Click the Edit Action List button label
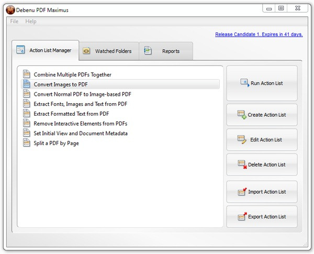This screenshot has width=314, height=254. (x=266, y=140)
